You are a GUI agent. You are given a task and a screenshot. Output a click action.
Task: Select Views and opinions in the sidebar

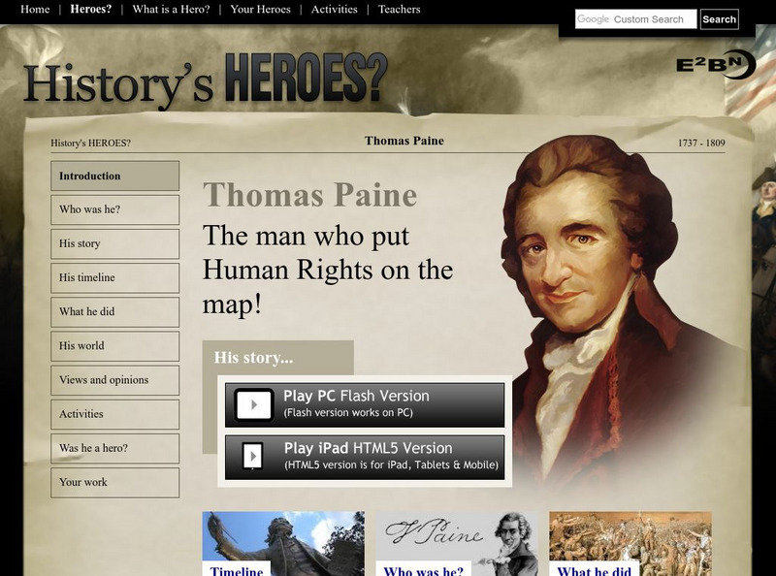114,380
